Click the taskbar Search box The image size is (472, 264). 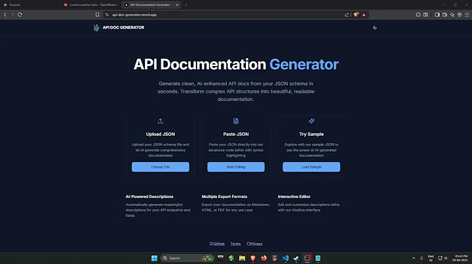[x=187, y=258]
